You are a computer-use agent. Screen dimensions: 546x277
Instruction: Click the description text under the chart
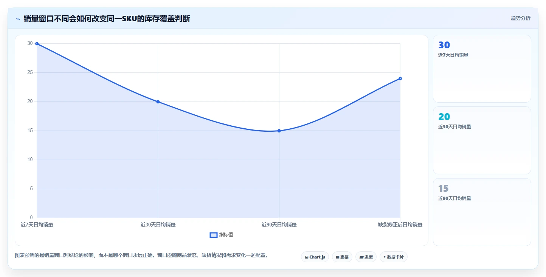click(142, 255)
